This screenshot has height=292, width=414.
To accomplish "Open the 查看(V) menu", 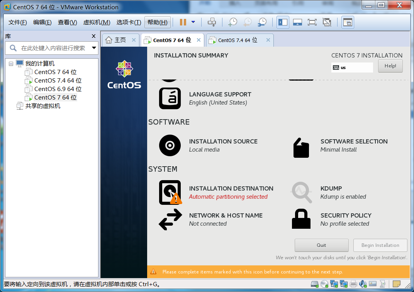I will pos(67,22).
